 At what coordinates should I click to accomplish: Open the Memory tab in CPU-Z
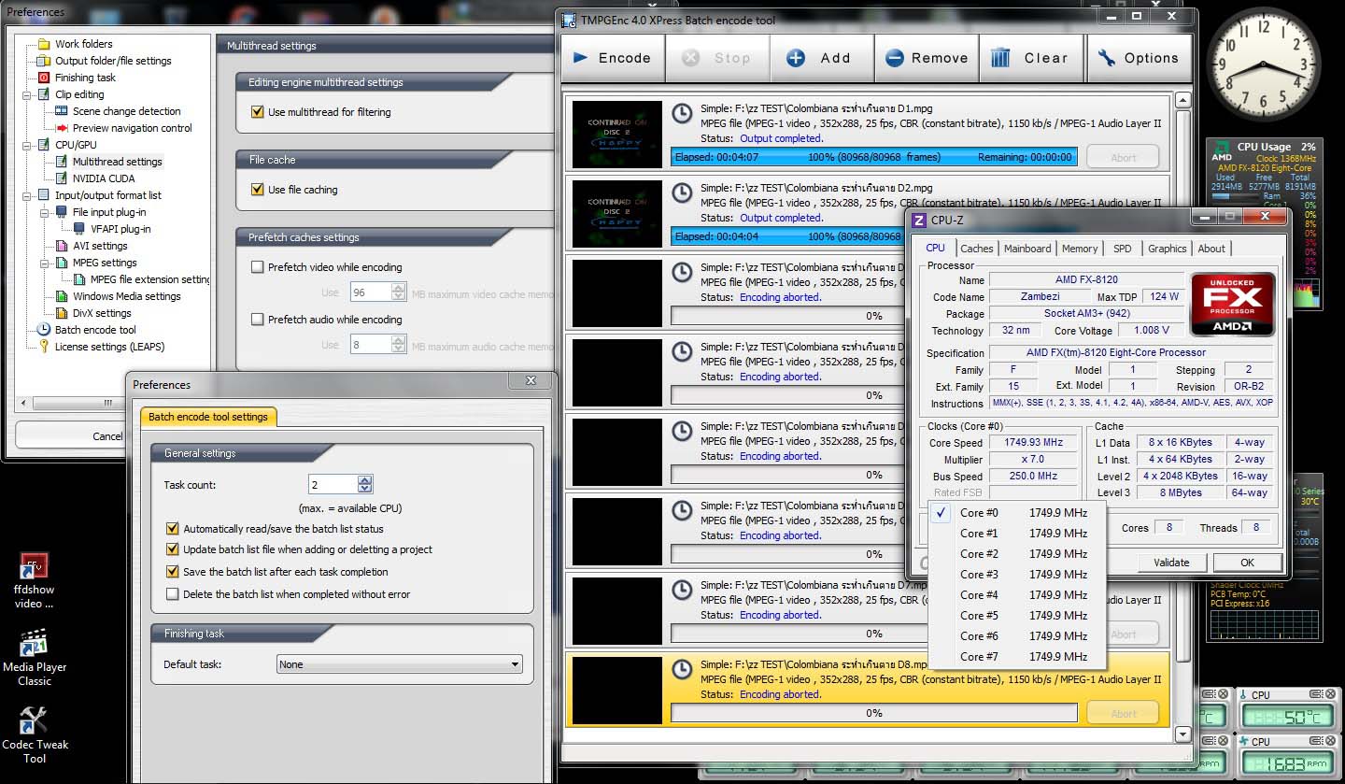1080,249
